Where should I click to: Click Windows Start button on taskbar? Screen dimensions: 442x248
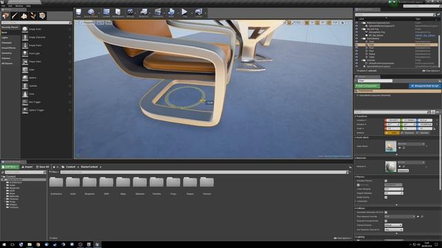point(4,245)
